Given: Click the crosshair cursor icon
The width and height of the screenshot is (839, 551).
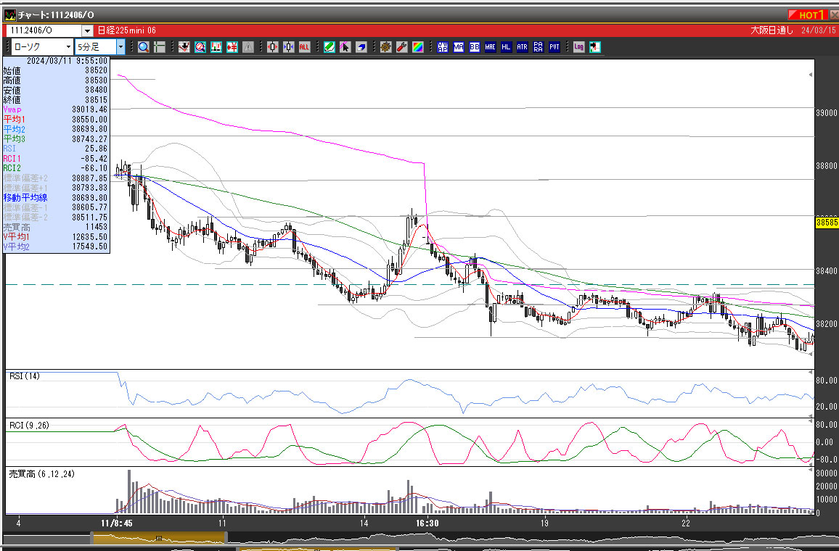Looking at the screenshot, I should (160, 47).
